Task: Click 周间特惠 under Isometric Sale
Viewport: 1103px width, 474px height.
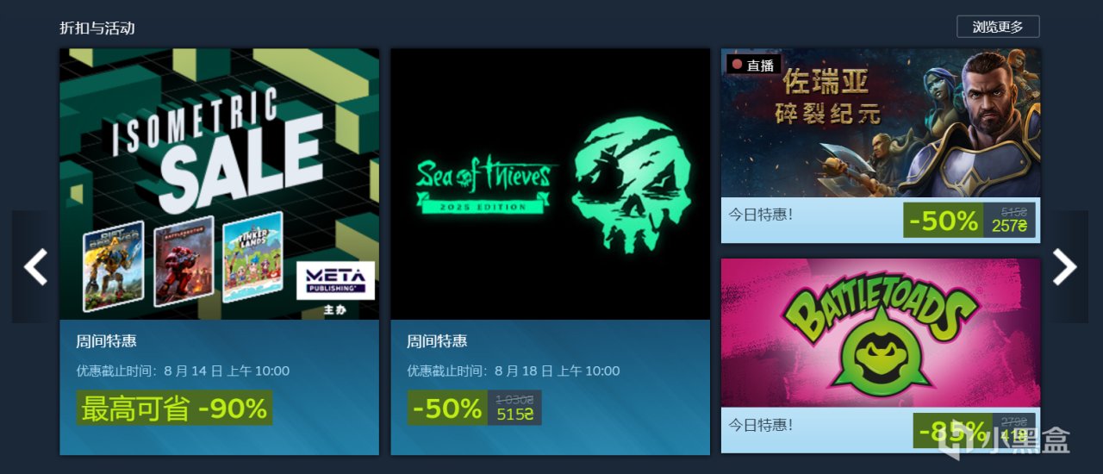Action: click(x=106, y=341)
